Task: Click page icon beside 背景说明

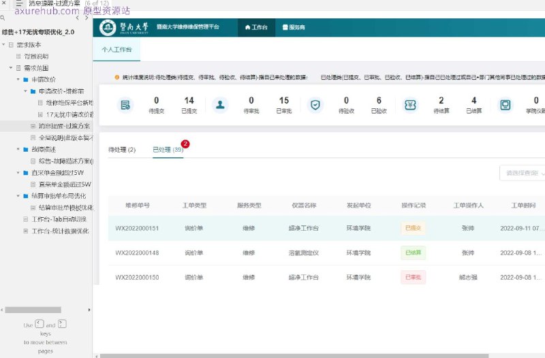Action: coord(19,56)
